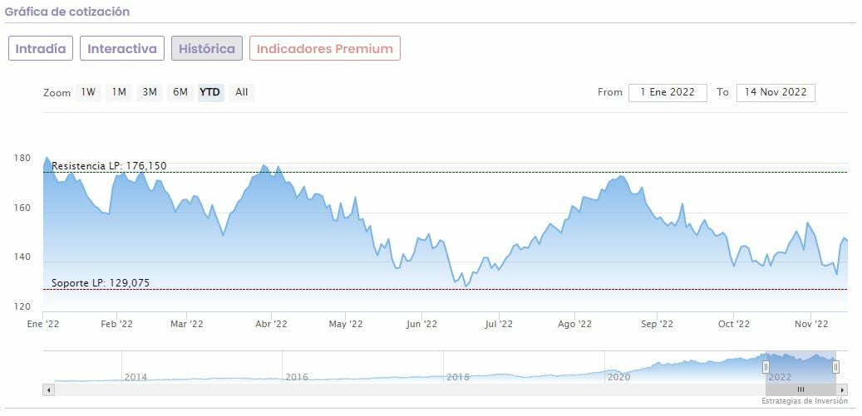This screenshot has height=416, width=862.
Task: Select the 1M zoom range
Action: click(119, 92)
